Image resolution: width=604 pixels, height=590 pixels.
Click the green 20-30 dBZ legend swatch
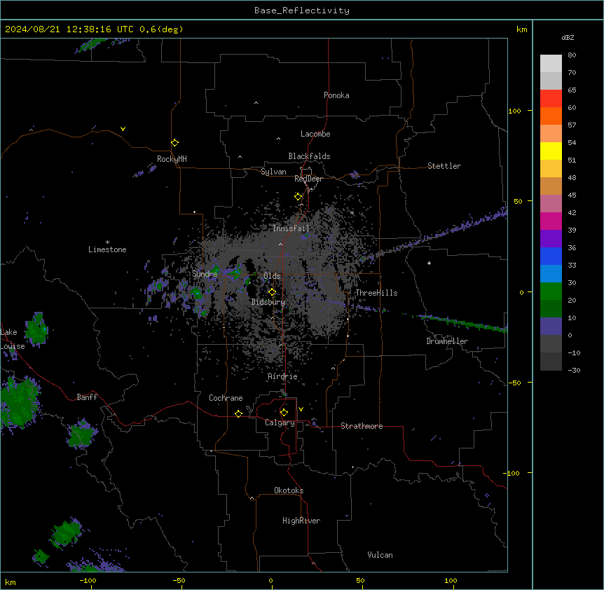tap(551, 291)
